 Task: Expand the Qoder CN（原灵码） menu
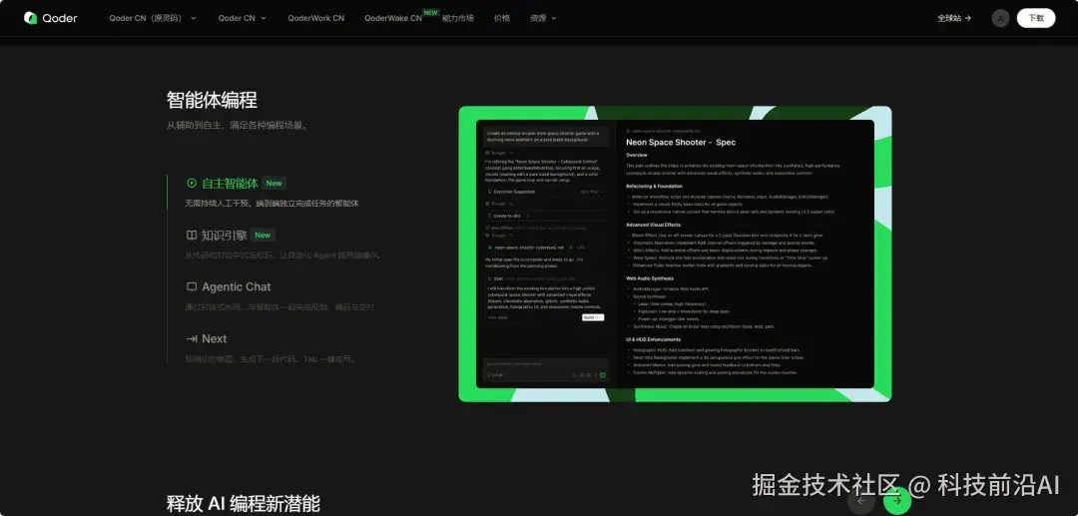click(153, 18)
